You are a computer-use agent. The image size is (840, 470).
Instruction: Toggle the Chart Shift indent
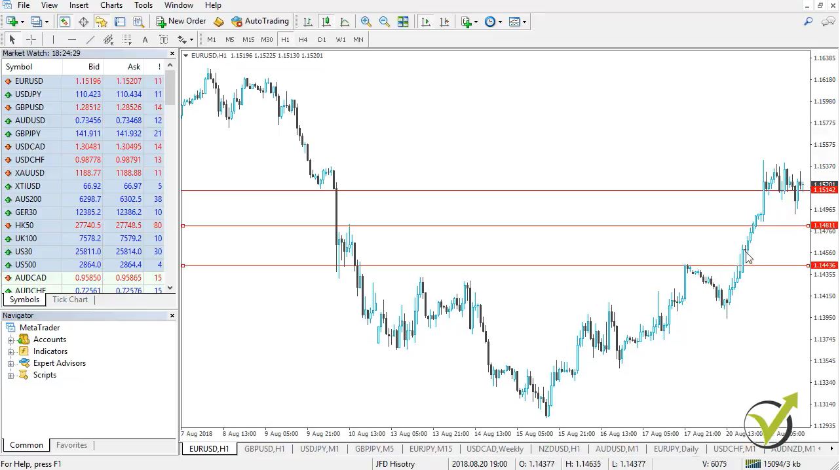pos(445,21)
